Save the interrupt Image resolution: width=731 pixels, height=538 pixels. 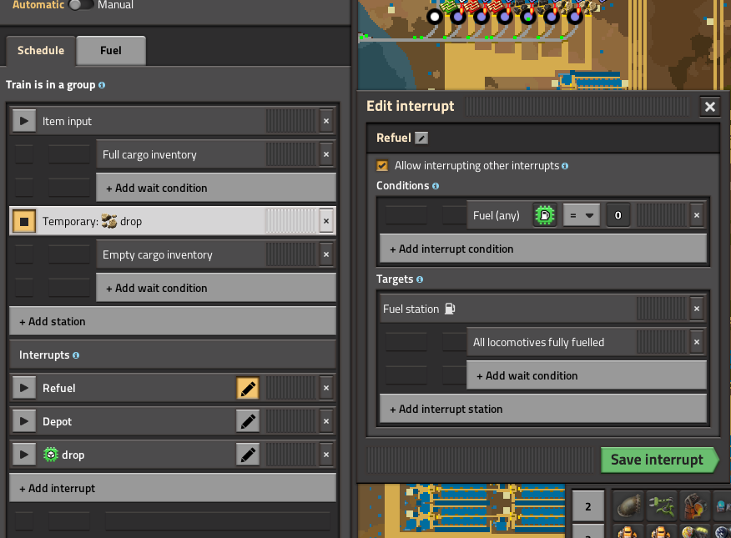[x=660, y=460]
